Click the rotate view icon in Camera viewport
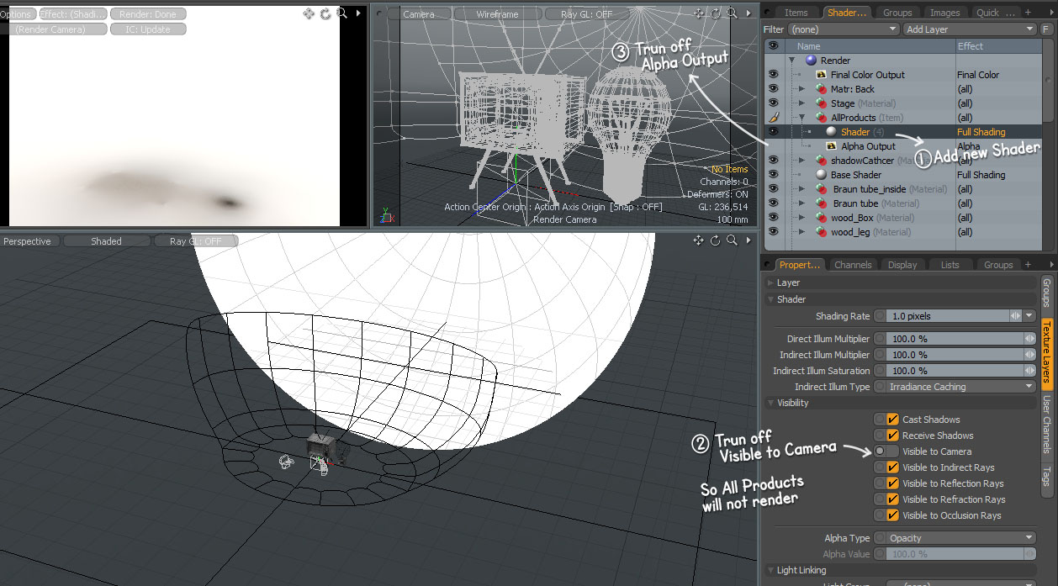 [716, 13]
